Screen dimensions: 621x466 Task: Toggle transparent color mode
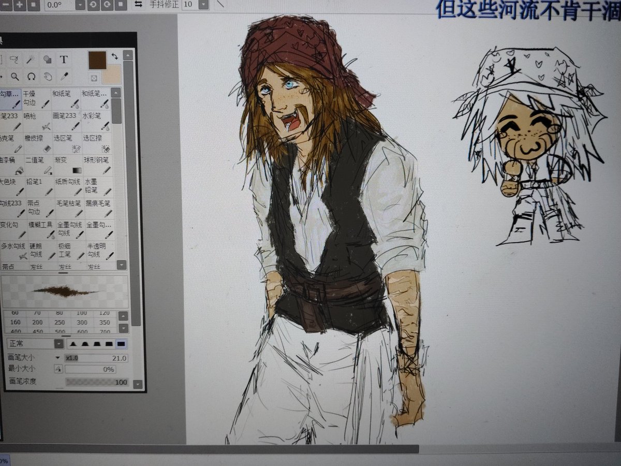point(94,79)
